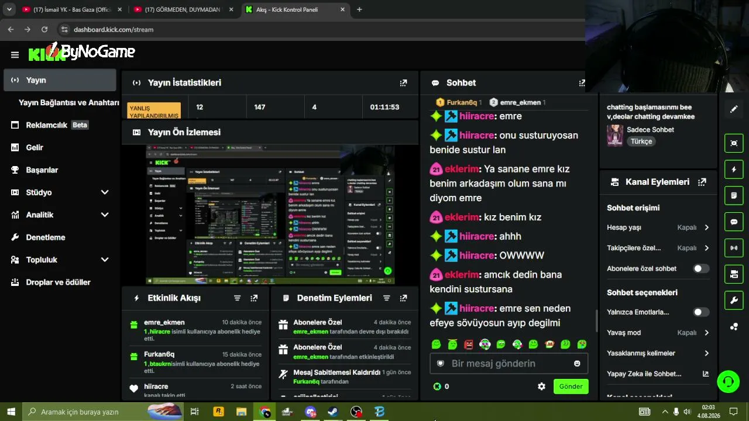Open Droplar ve ödüller sidebar item
The image size is (749, 421).
tap(60, 282)
